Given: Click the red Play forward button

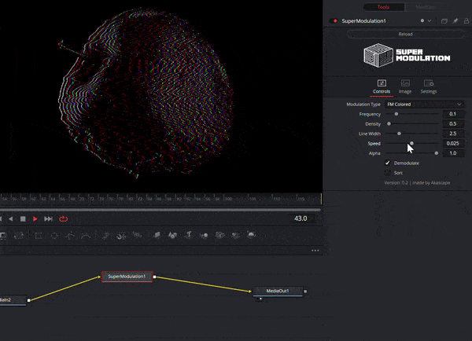Looking at the screenshot, I should pyautogui.click(x=35, y=218).
